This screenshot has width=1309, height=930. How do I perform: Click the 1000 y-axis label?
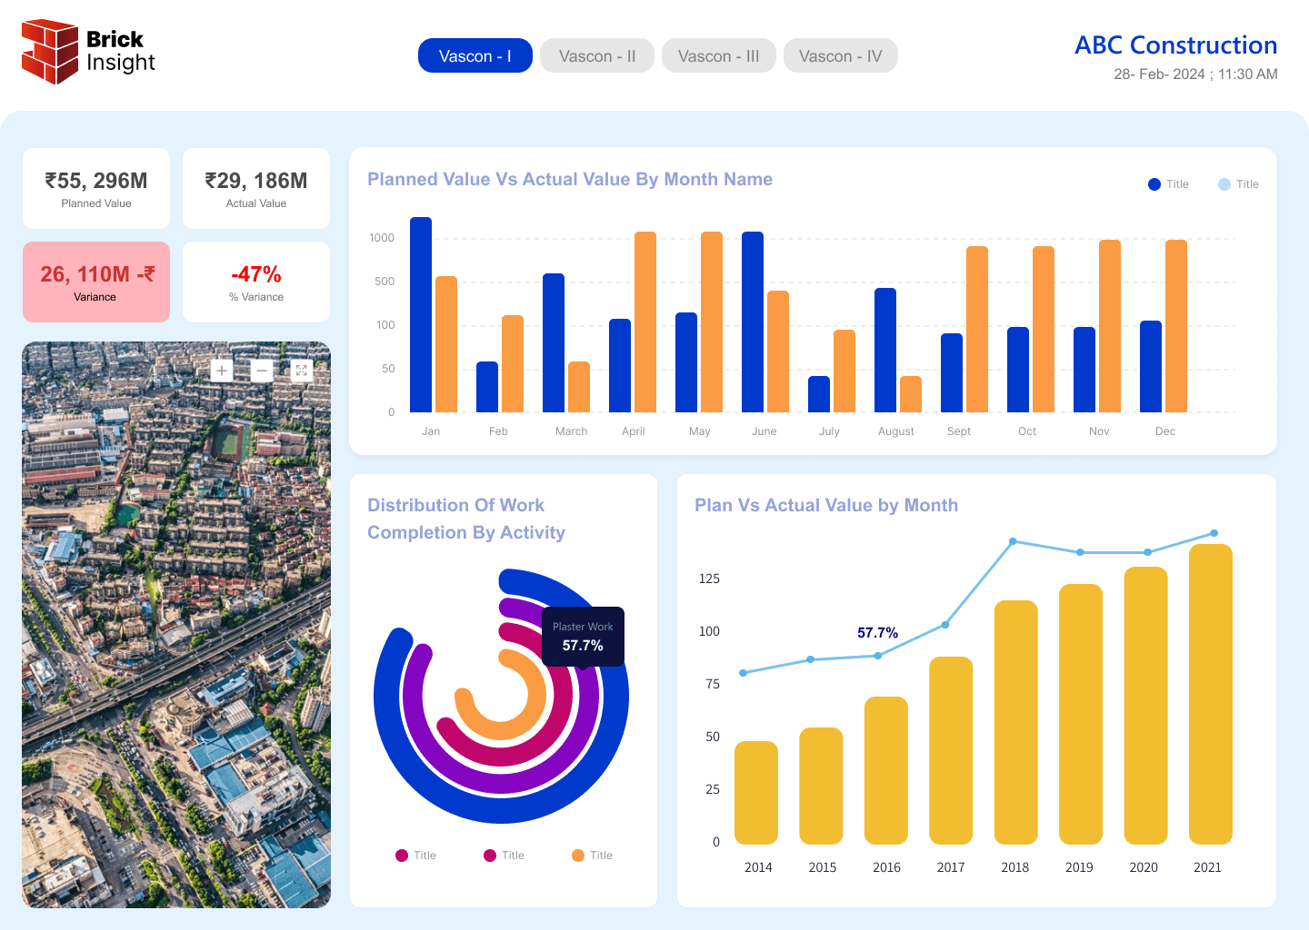tap(382, 238)
